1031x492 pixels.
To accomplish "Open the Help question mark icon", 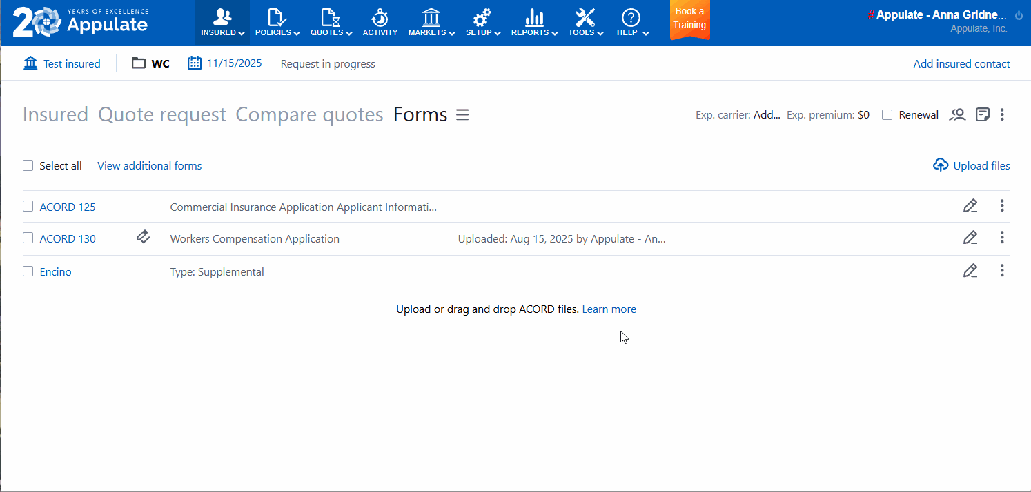I will click(x=631, y=17).
